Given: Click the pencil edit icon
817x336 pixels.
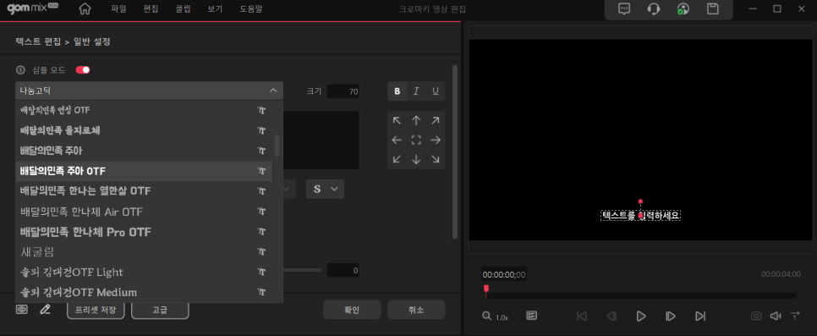Looking at the screenshot, I should click(46, 310).
